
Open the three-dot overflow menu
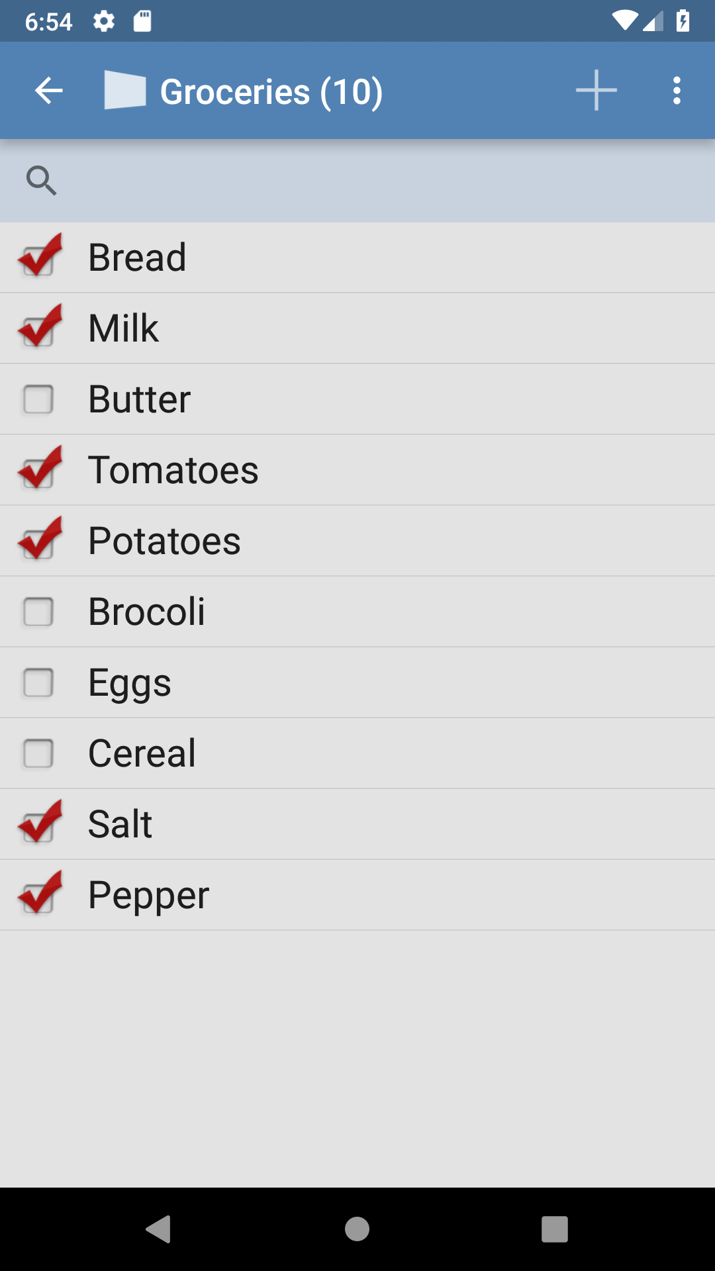tap(677, 91)
